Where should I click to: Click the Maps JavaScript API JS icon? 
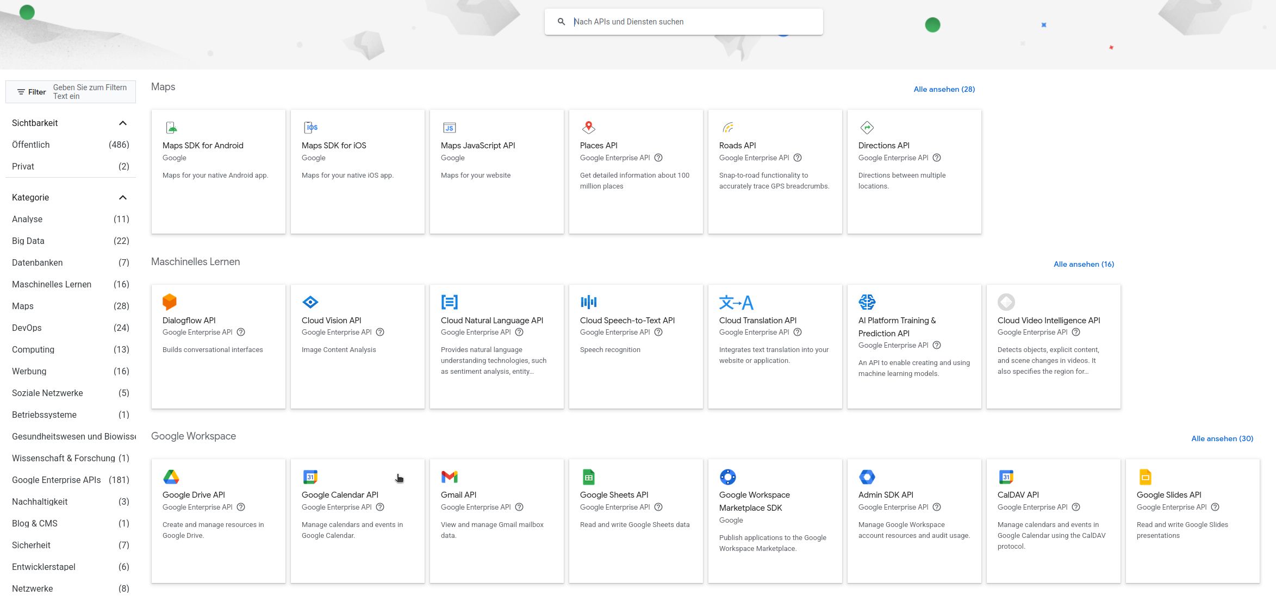(450, 128)
